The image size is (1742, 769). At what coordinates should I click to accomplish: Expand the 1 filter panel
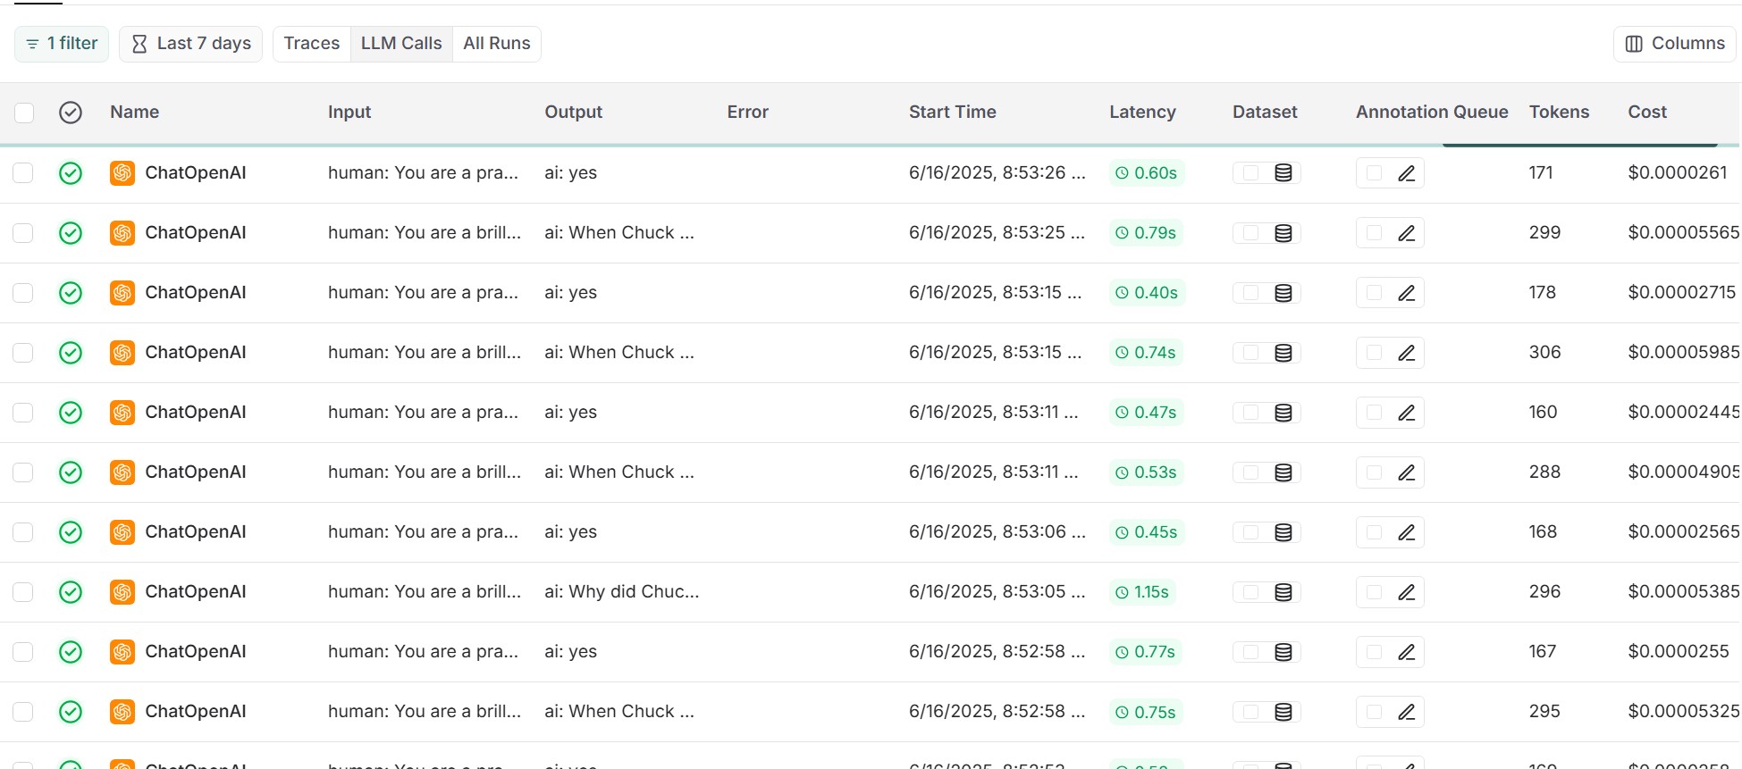click(62, 44)
